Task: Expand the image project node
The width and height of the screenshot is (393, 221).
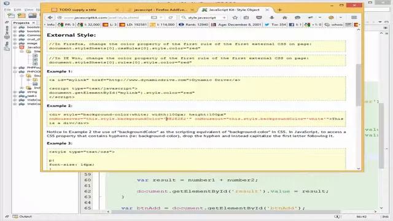Action: (15, 43)
